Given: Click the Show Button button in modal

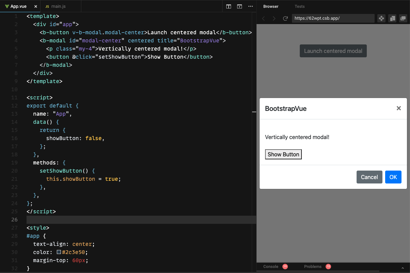Looking at the screenshot, I should [x=283, y=154].
